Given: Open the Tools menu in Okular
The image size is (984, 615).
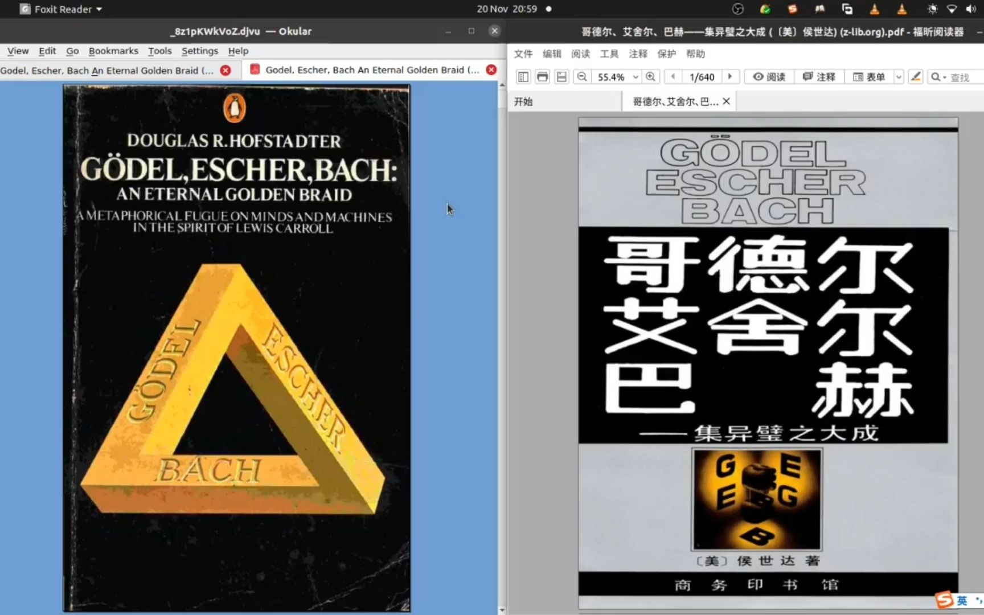Looking at the screenshot, I should click(159, 51).
